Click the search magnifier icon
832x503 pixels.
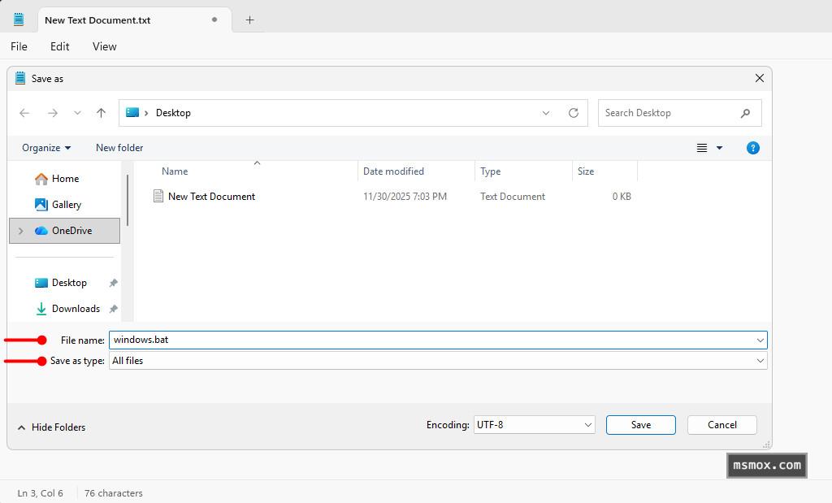click(x=745, y=113)
